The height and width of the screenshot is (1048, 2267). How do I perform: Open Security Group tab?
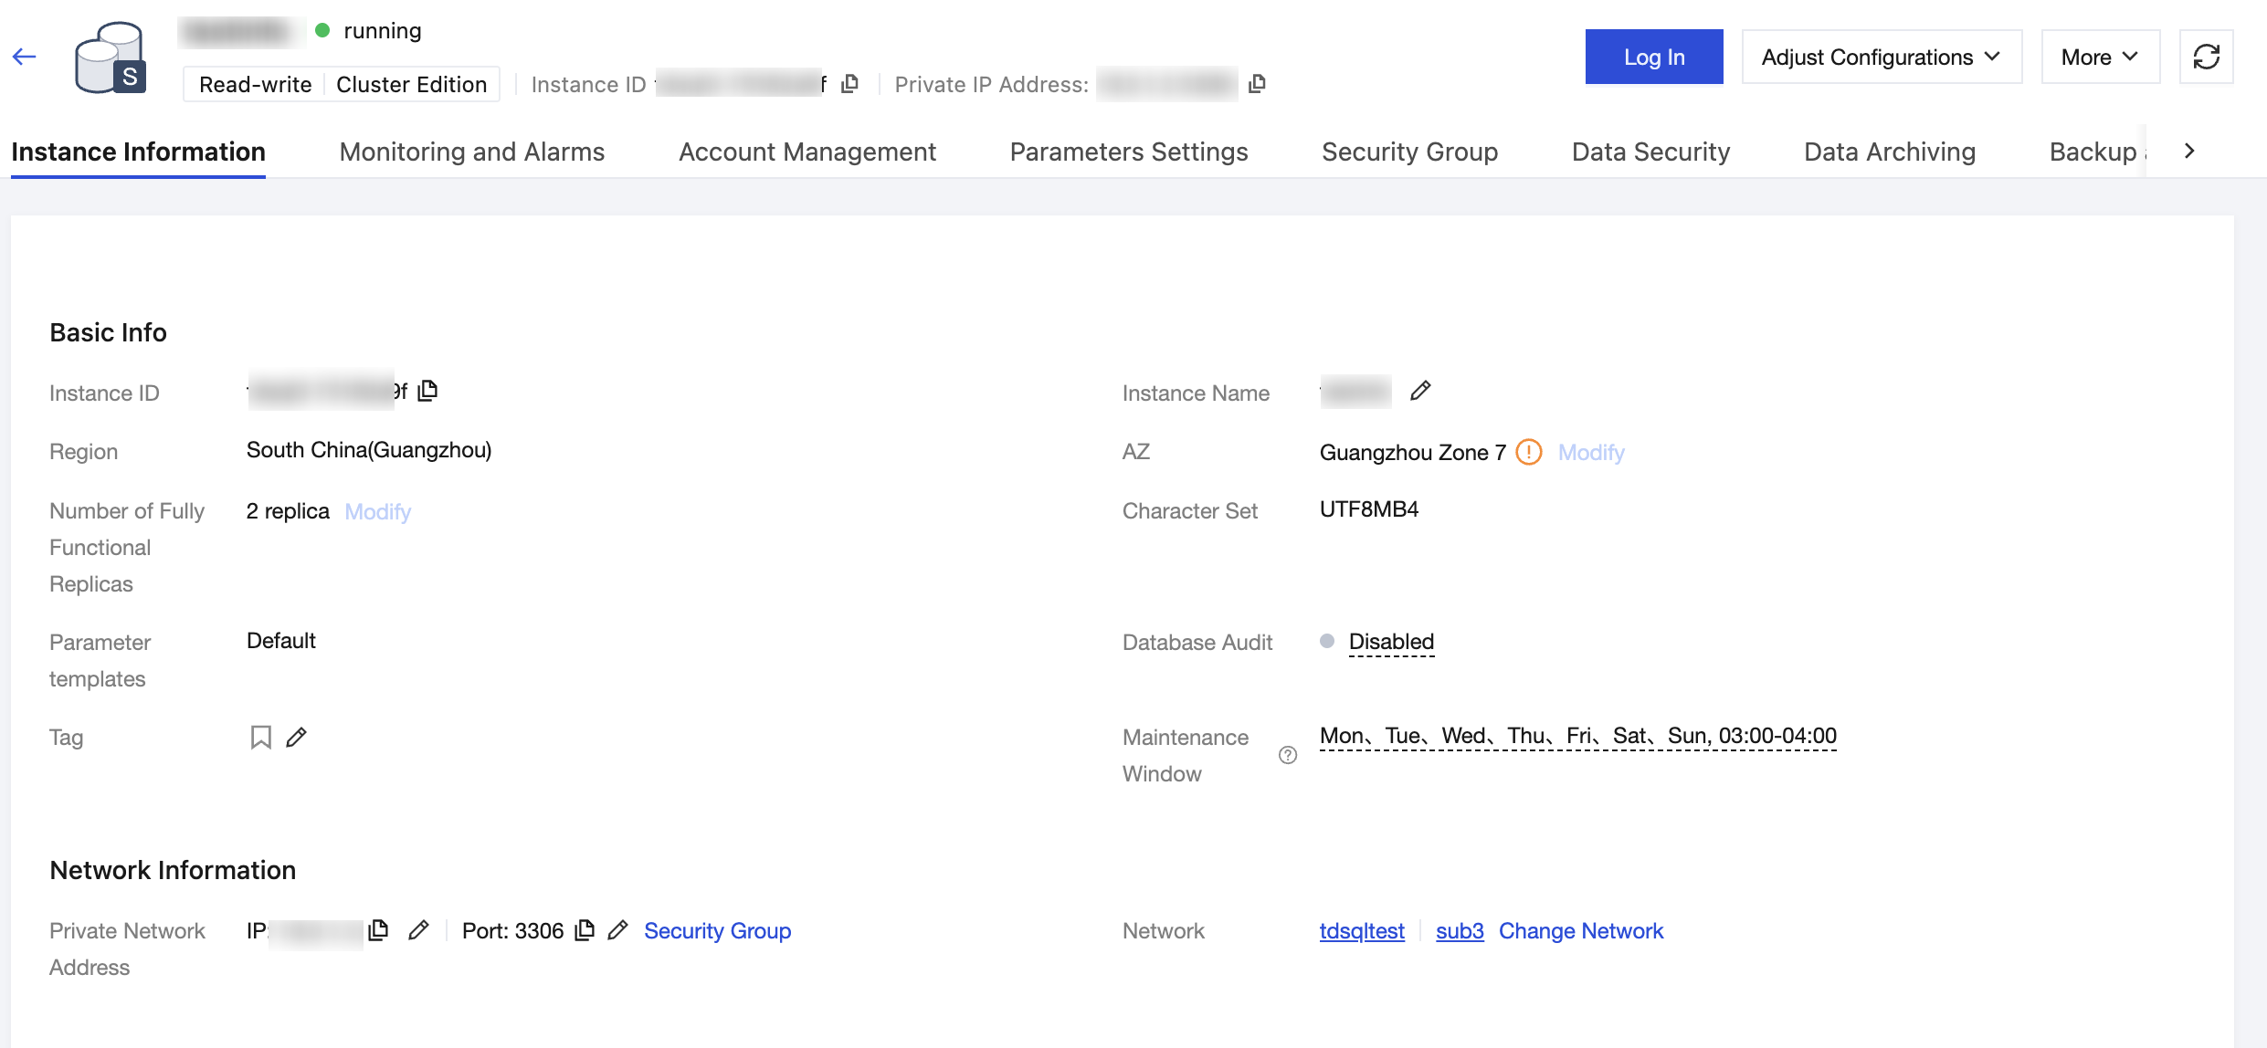point(1409,152)
